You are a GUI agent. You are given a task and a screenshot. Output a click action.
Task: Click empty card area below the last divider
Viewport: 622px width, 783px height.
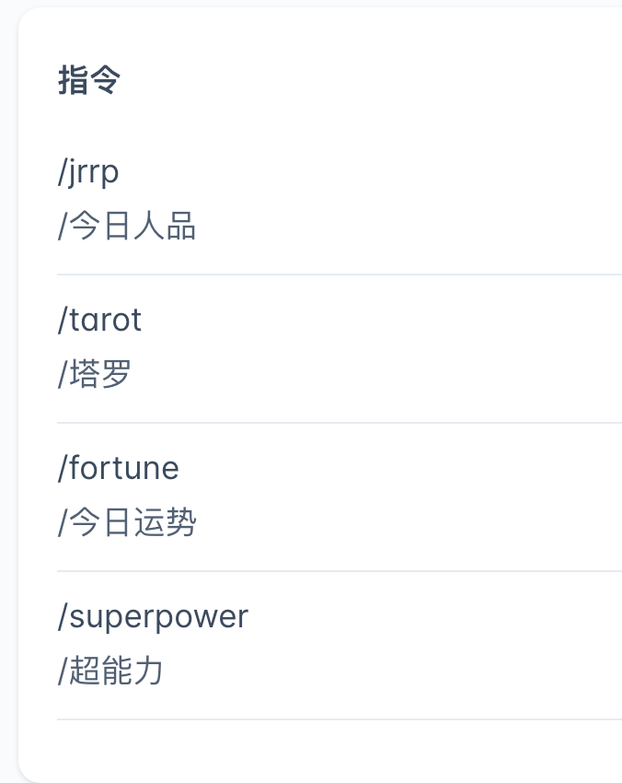tap(322, 751)
